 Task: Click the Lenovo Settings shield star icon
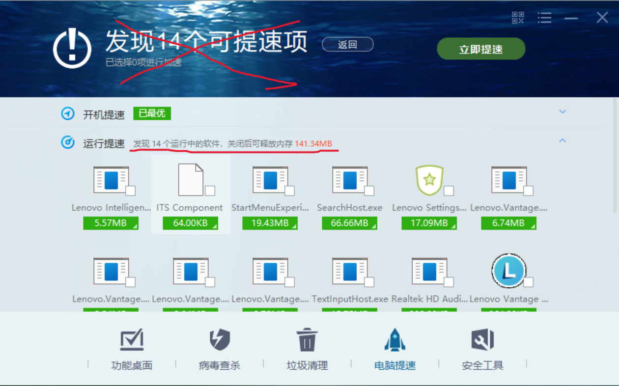tap(429, 180)
